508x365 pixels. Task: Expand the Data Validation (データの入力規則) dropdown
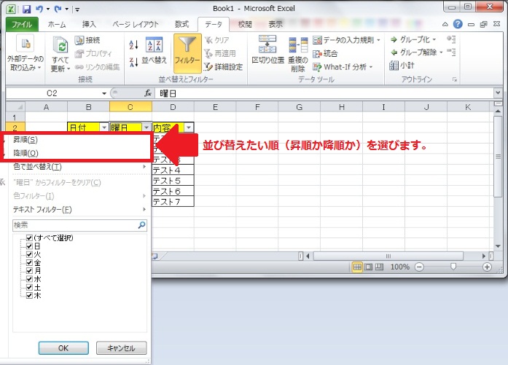point(378,40)
